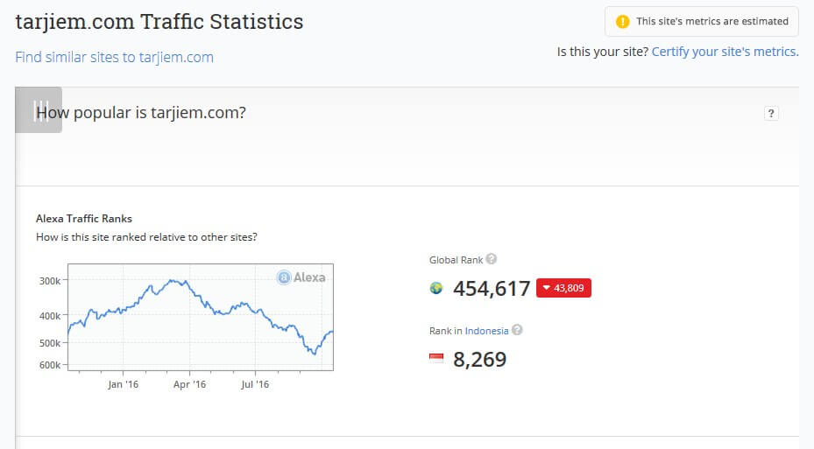
Task: Expand the 'How popular is tarjiem.com?' section
Action: (140, 113)
